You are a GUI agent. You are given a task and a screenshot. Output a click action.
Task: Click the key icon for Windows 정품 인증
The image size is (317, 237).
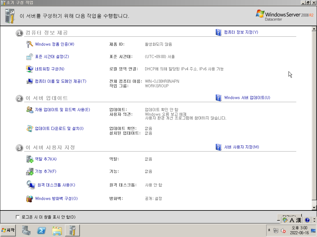(29, 44)
